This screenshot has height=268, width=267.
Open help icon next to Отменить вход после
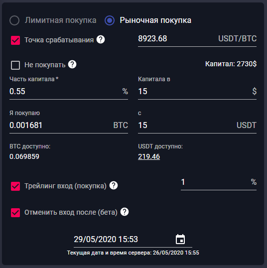pos(125,212)
